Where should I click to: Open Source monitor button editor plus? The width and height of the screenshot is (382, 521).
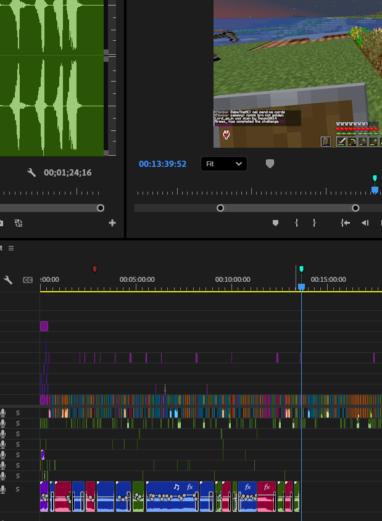click(112, 222)
